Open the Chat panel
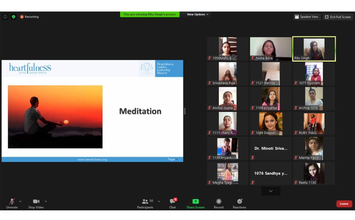Image resolution: width=355 pixels, height=220 pixels. [x=172, y=203]
